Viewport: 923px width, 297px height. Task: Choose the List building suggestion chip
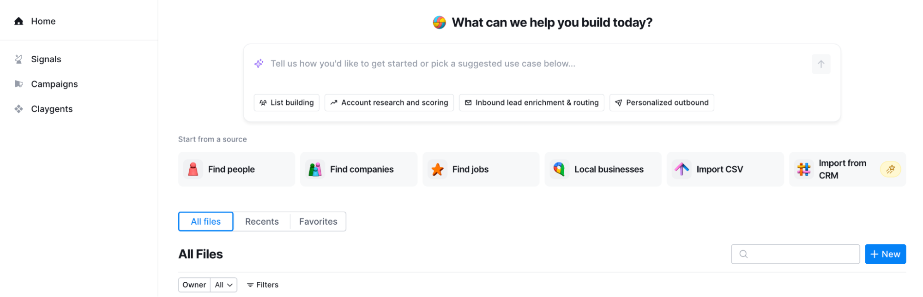tap(287, 103)
